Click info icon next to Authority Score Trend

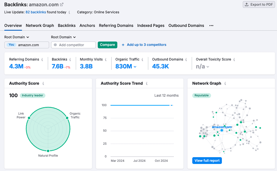pyautogui.click(x=147, y=83)
